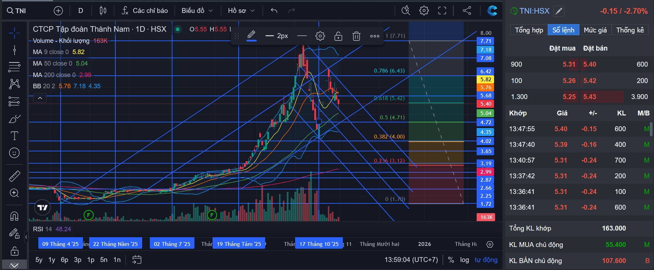654x270 pixels.
Task: Expand the Hồ sơ dropdown
Action: (x=241, y=11)
